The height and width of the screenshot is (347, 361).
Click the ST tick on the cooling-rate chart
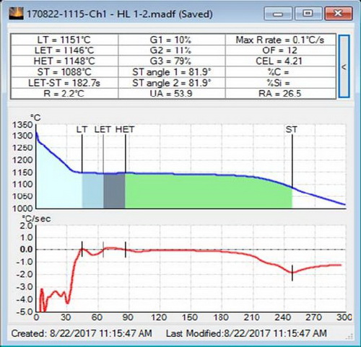[x=292, y=273]
